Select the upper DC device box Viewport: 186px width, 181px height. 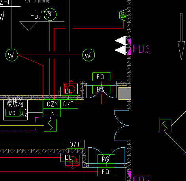click(69, 91)
